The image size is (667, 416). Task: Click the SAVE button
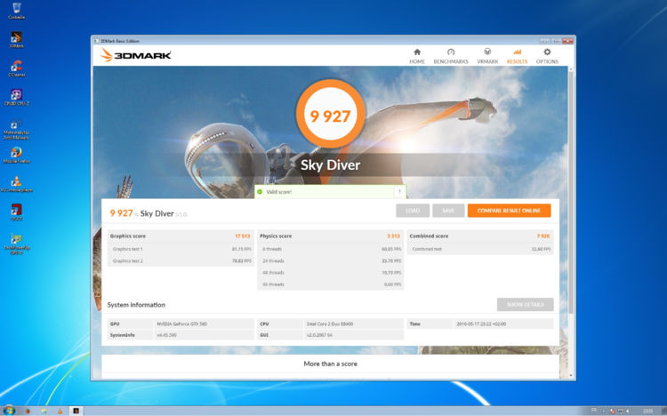(448, 211)
